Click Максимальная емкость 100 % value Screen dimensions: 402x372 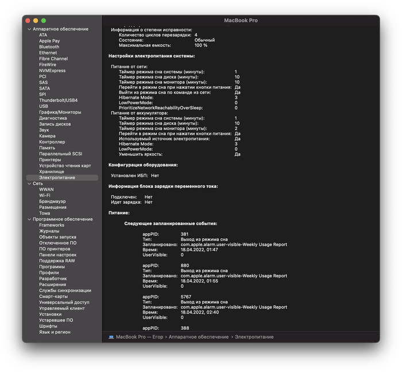(x=201, y=45)
